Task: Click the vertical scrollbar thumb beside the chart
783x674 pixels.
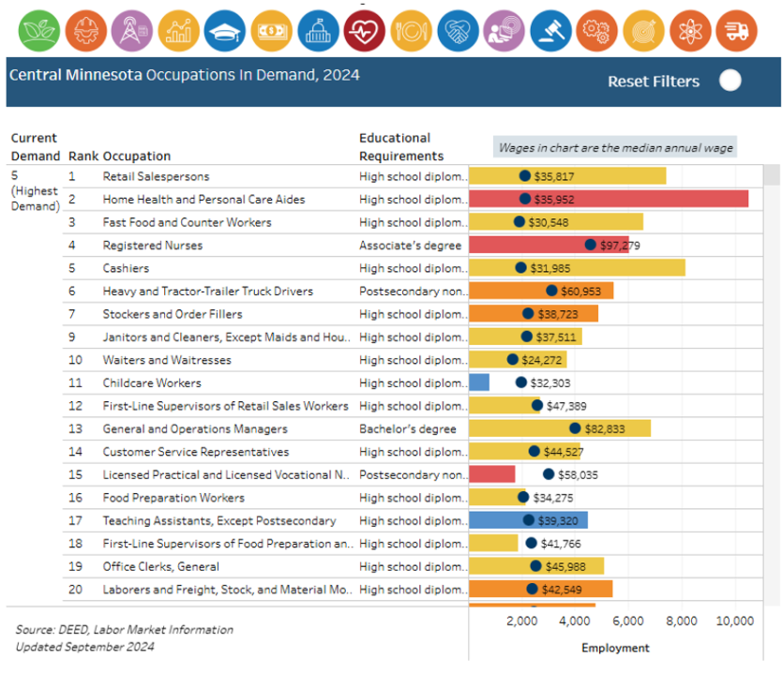Action: tap(772, 175)
